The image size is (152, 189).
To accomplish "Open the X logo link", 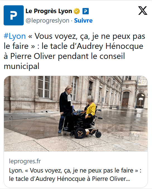I will tap(143, 11).
